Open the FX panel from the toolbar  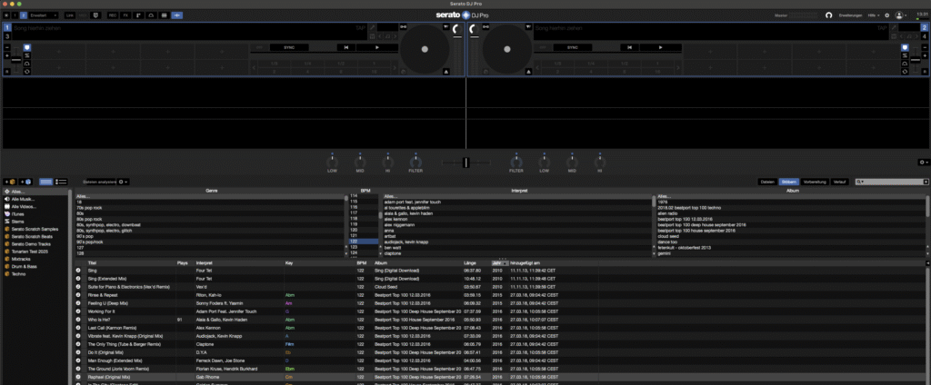[x=126, y=15]
